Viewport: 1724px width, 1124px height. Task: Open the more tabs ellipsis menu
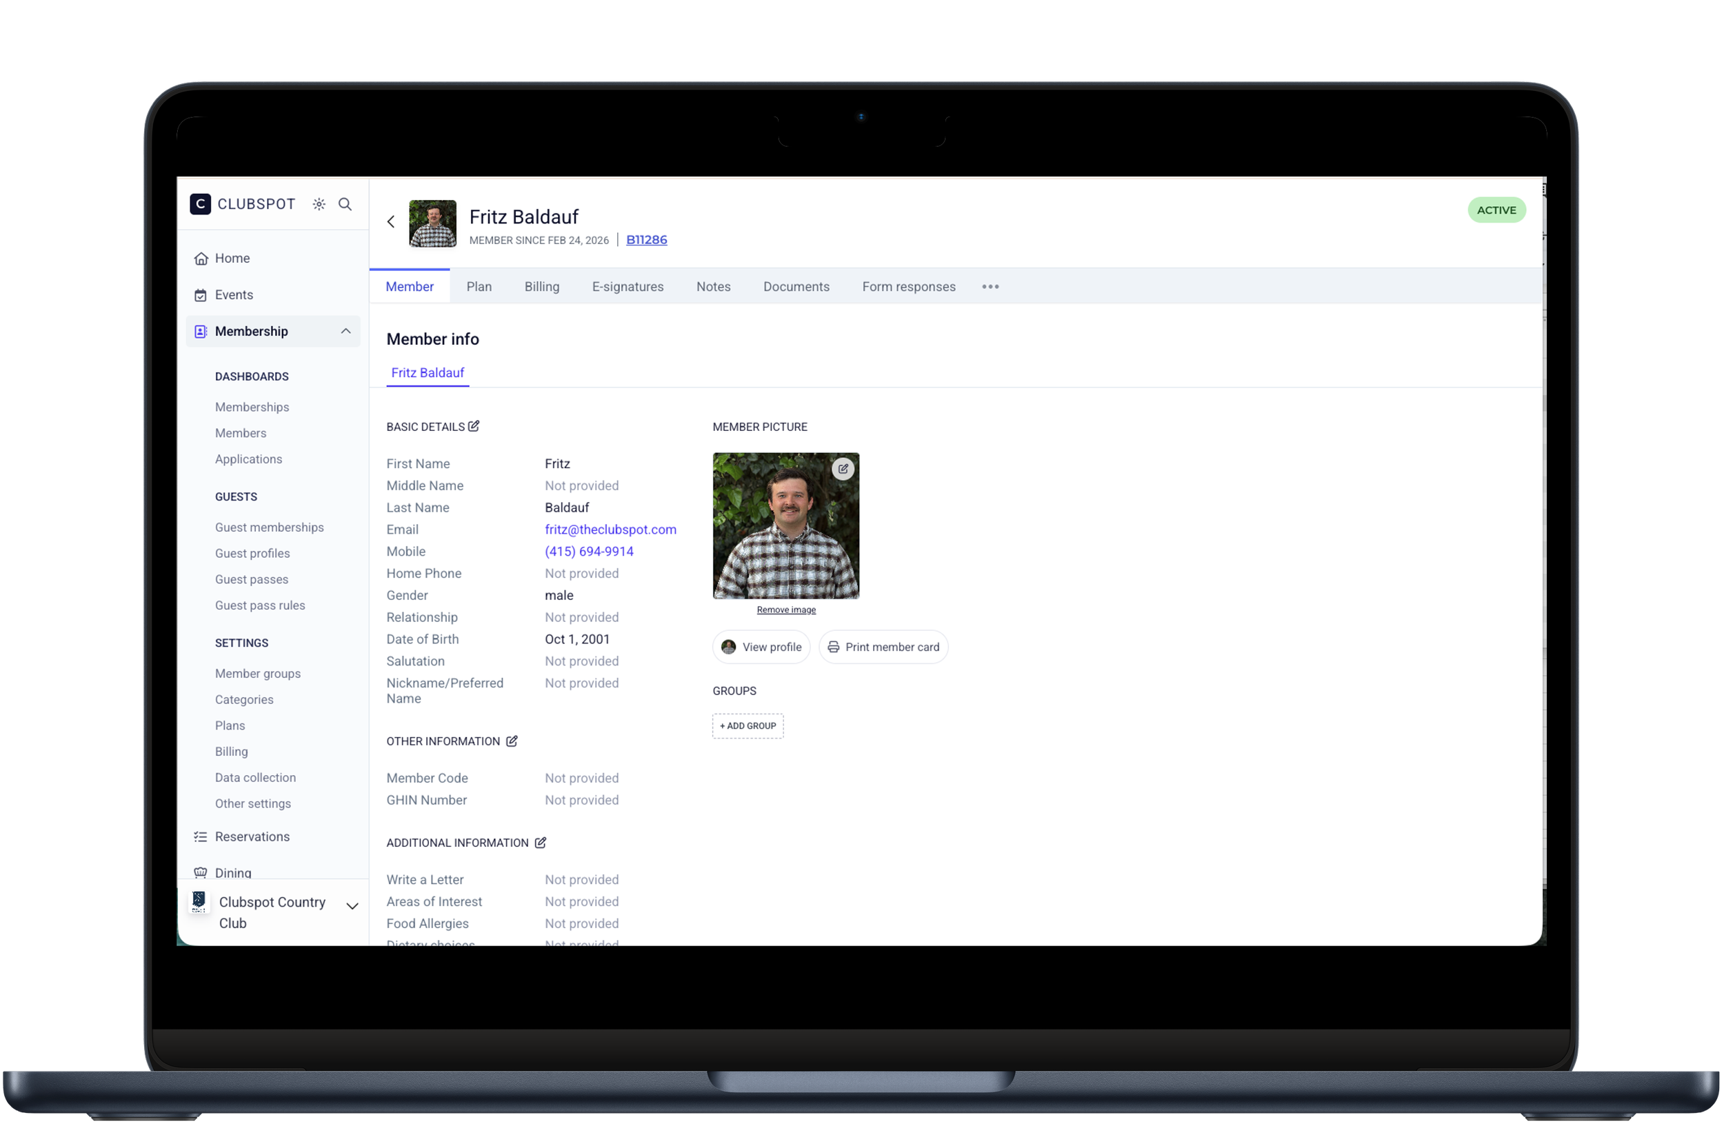coord(990,287)
